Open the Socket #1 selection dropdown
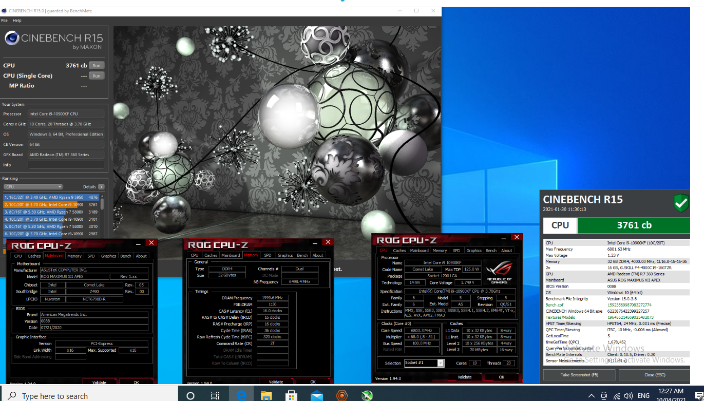 424,363
